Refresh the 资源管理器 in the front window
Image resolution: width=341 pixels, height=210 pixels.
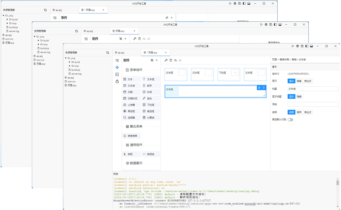108,53
